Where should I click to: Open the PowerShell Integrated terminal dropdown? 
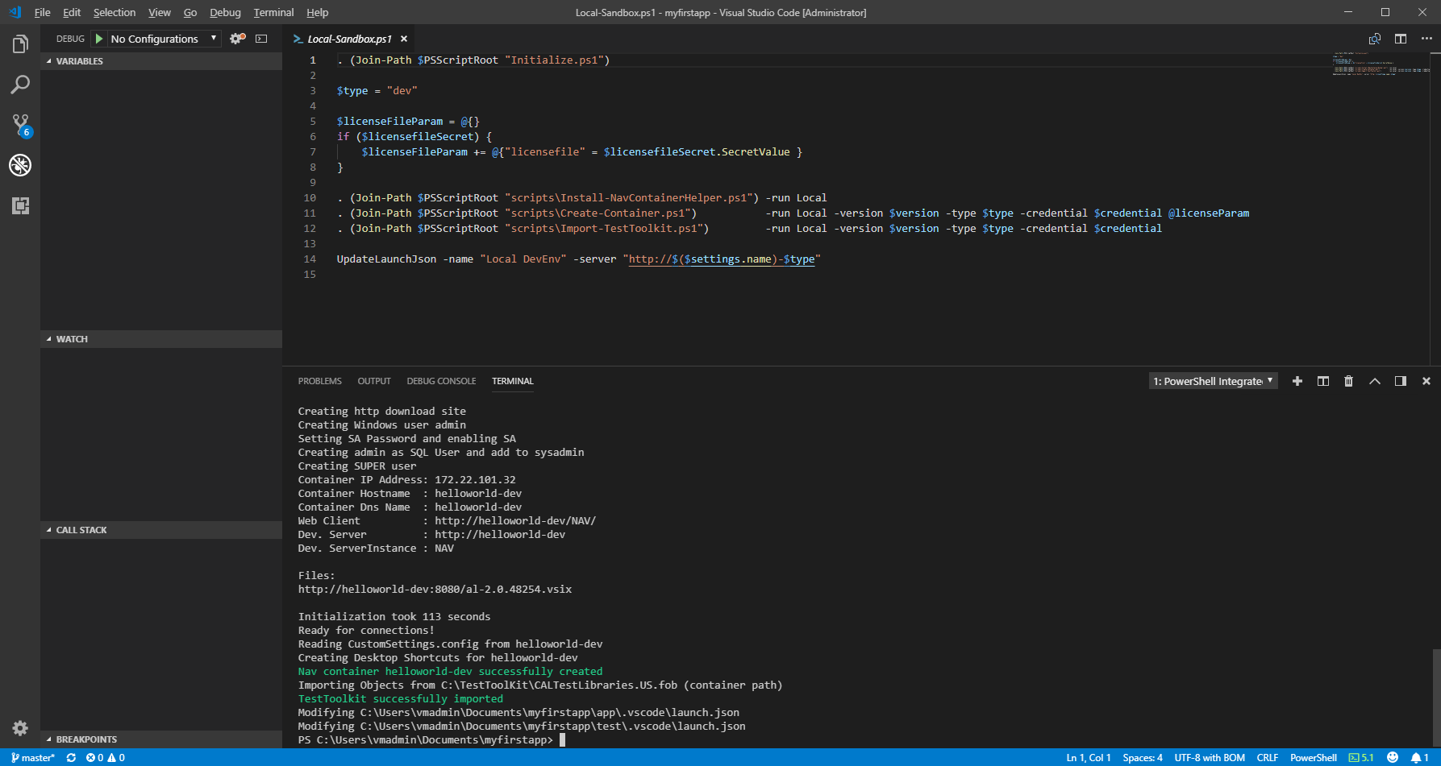(x=1213, y=381)
